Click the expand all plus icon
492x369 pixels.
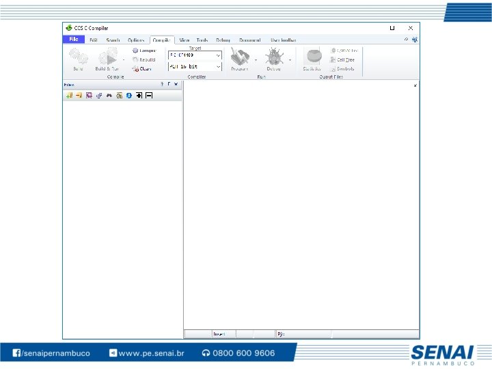click(x=139, y=96)
